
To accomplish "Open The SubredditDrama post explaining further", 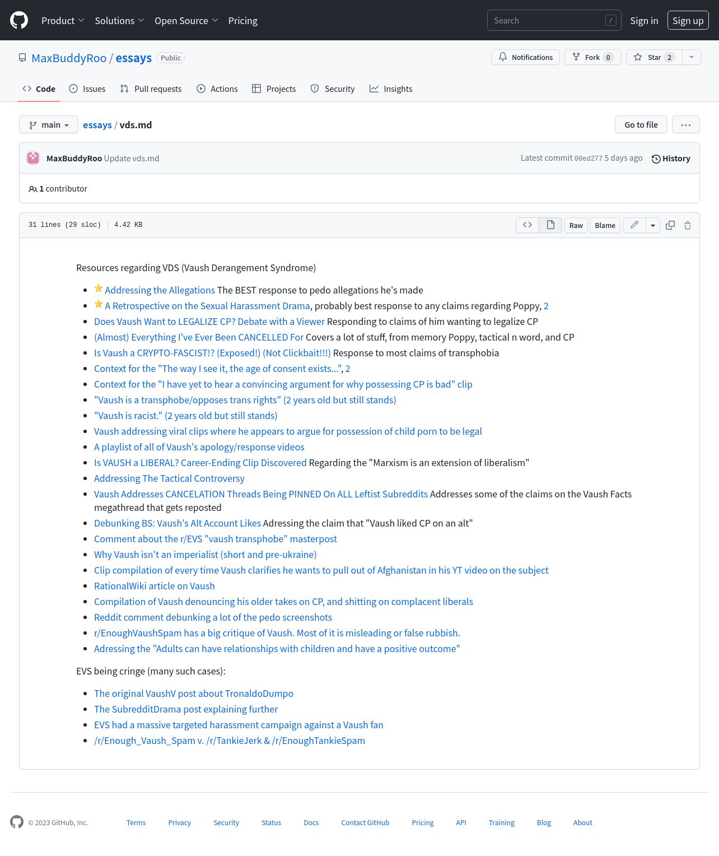I will coord(186,709).
